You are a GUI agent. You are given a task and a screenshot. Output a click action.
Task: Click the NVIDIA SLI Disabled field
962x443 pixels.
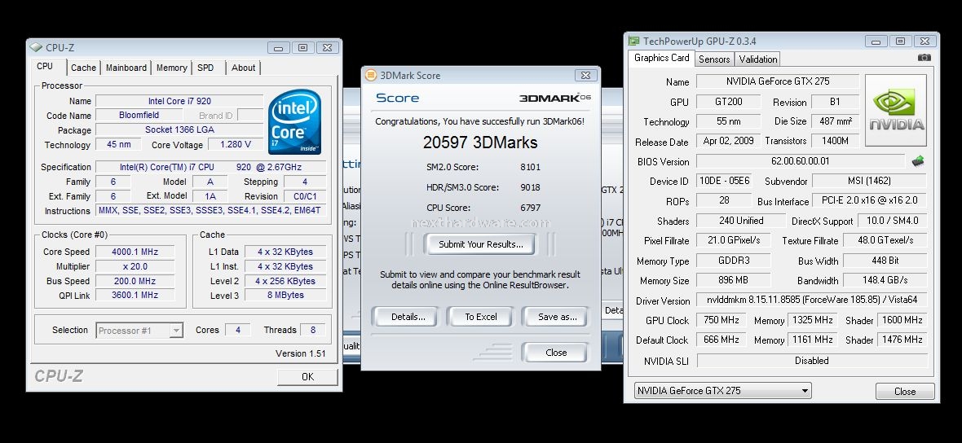click(x=811, y=361)
